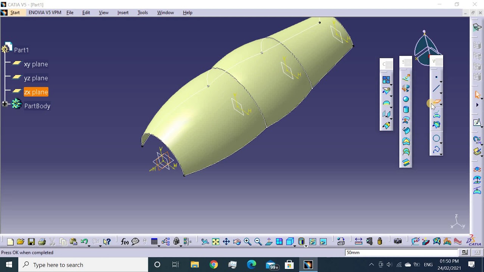Viewport: 484px width, 272px height.
Task: Select the Blend surface tool
Action: [x=406, y=162]
